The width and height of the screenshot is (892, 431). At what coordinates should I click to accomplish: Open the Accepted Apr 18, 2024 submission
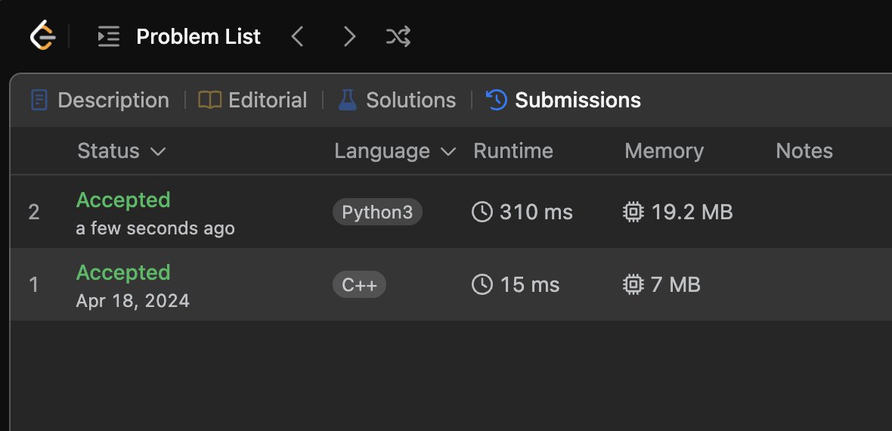(x=451, y=284)
